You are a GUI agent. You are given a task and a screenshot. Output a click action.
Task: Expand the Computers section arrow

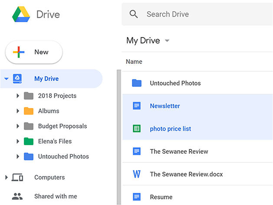pyautogui.click(x=7, y=177)
